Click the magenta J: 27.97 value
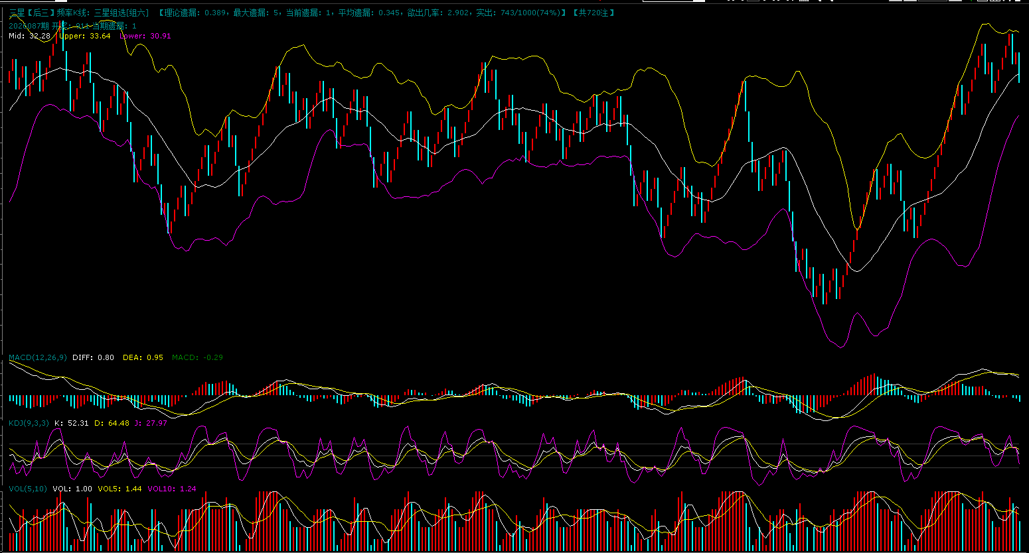Image resolution: width=1029 pixels, height=553 pixels. 151,423
